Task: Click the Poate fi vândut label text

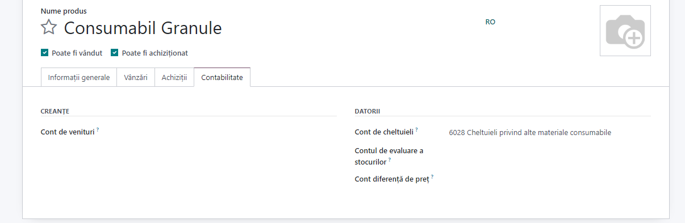Action: tap(77, 53)
